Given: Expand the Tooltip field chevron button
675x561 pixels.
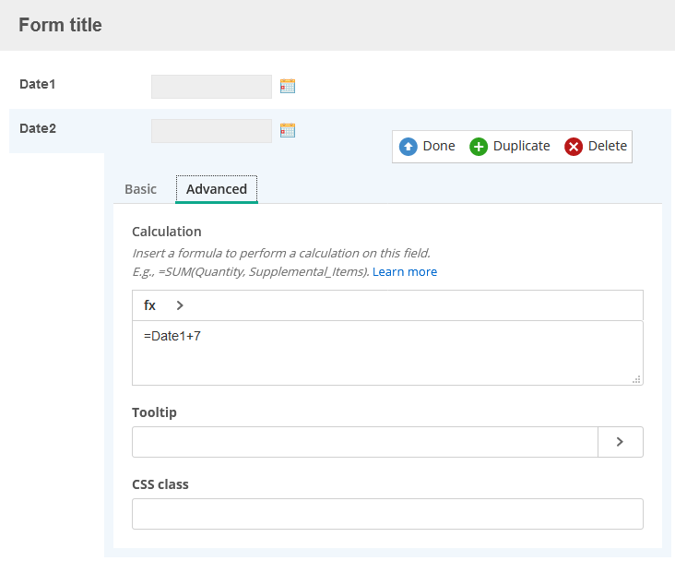Looking at the screenshot, I should point(621,442).
